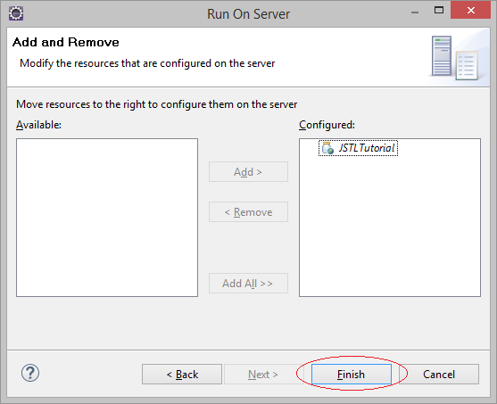Minimize the Run On Server window
497x404 pixels.
point(415,12)
